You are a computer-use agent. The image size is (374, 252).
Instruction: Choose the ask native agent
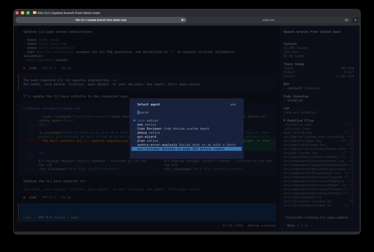[186, 124]
